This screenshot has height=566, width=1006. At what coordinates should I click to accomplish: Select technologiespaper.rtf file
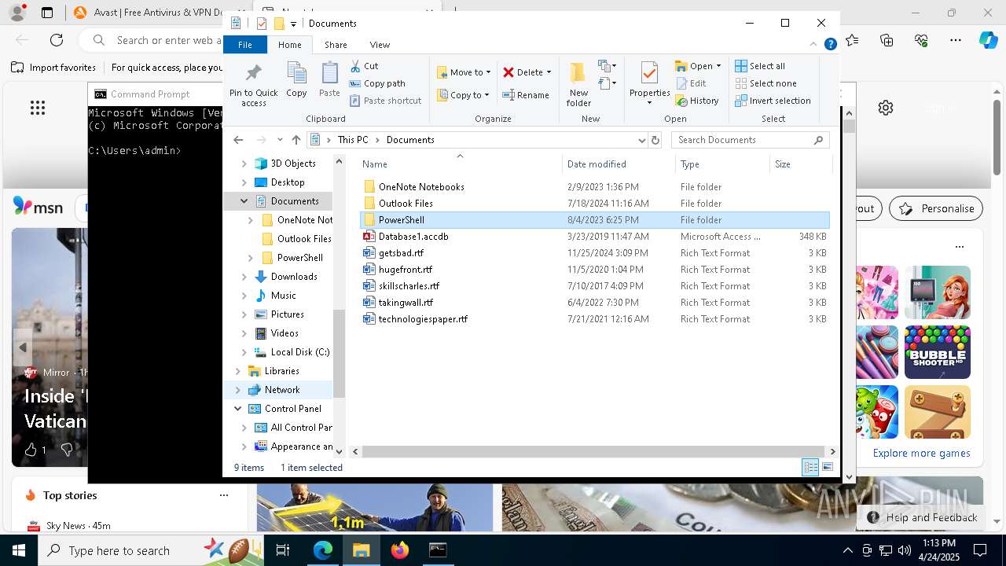pos(594,319)
